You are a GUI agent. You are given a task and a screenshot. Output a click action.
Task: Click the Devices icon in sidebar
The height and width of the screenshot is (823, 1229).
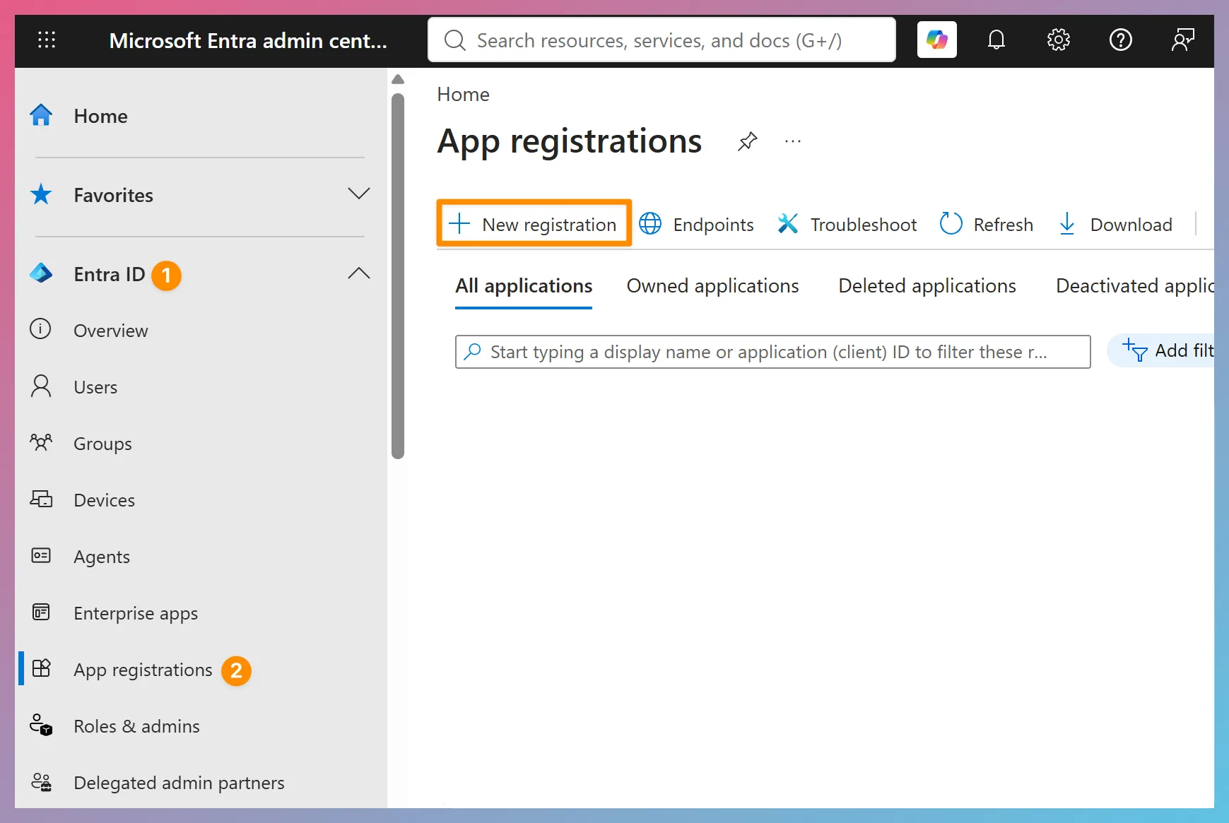(x=41, y=499)
